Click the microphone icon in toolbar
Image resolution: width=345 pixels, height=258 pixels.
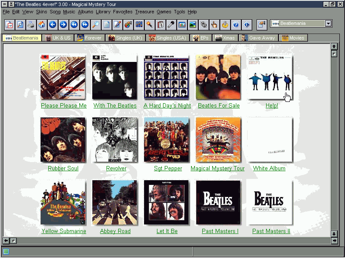point(171,25)
